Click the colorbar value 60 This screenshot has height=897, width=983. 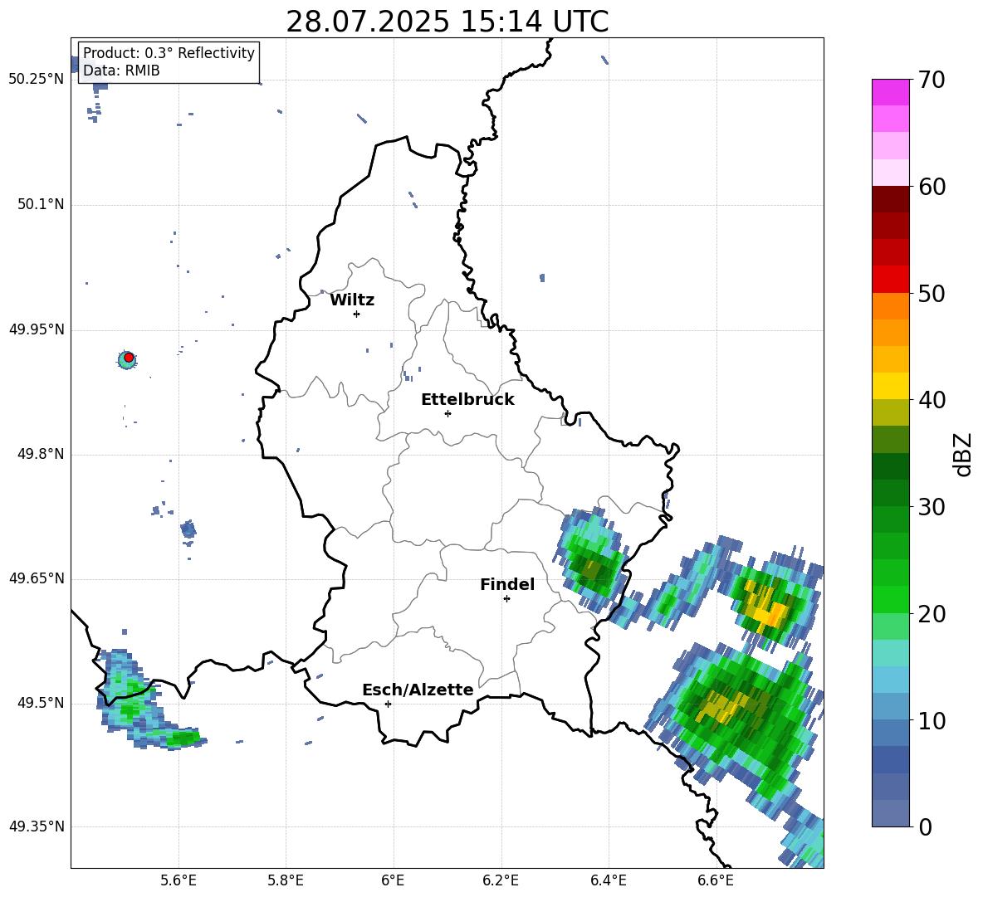pos(932,187)
